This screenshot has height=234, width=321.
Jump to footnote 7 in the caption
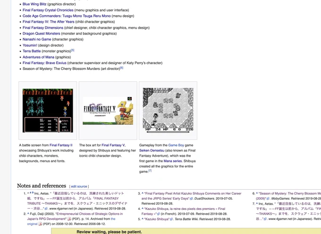150,171
